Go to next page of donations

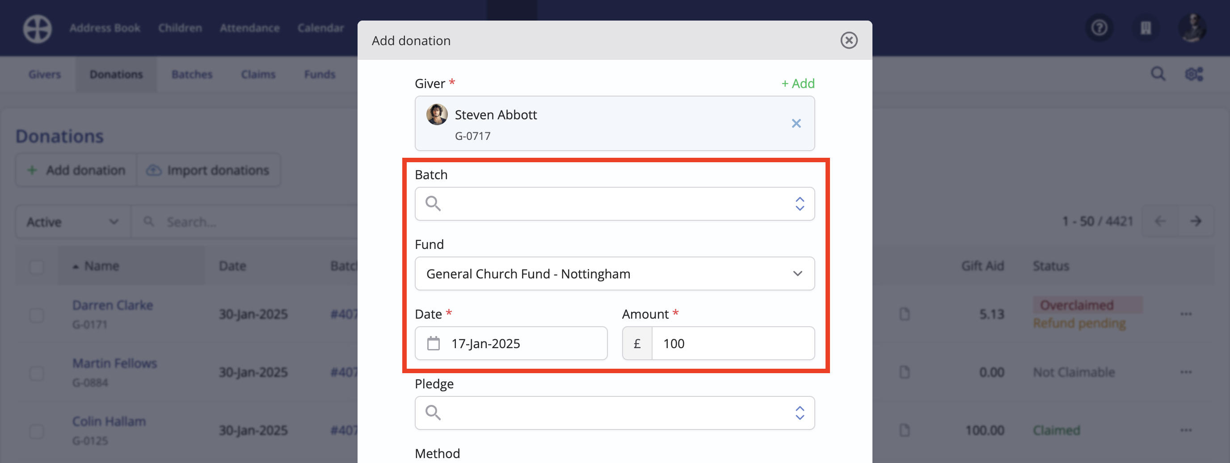(1196, 221)
